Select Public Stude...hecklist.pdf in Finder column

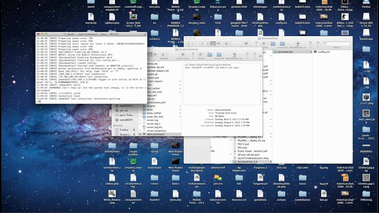click(x=252, y=151)
